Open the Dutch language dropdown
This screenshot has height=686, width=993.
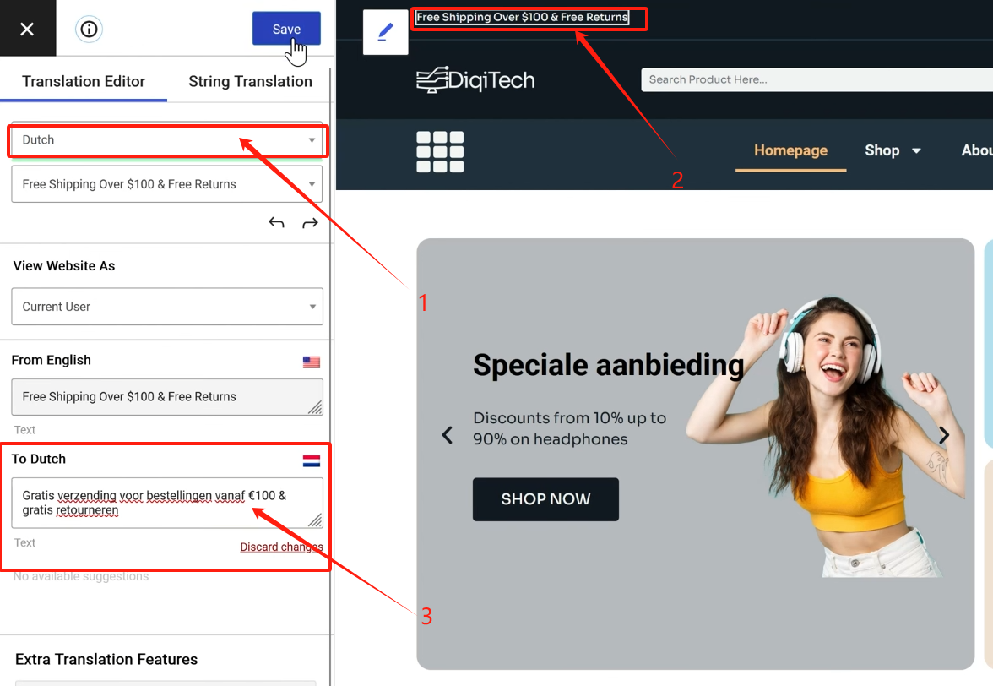(x=167, y=140)
